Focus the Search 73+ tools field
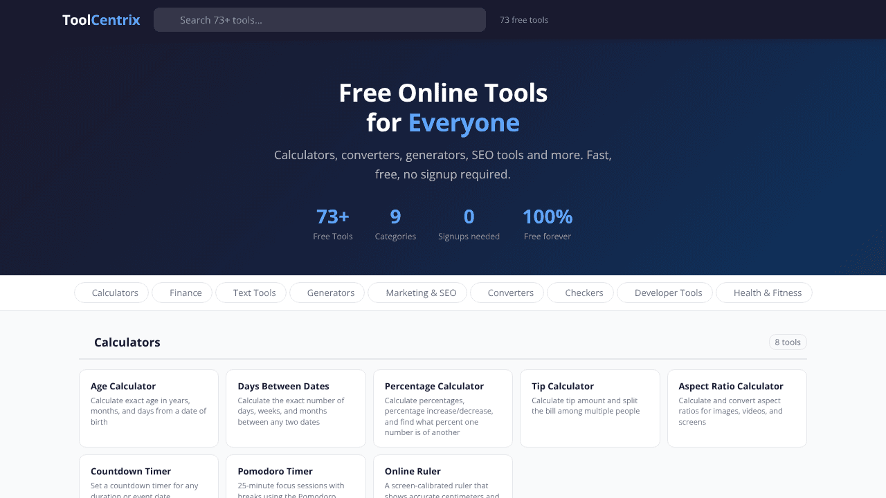 (x=320, y=20)
